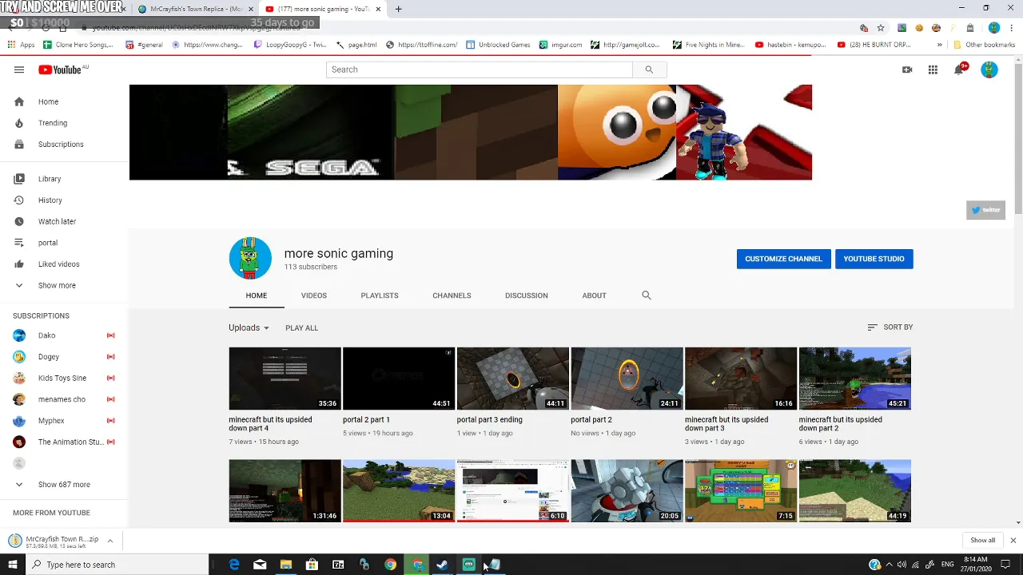Open the notifications bell
Viewport: 1023px width, 575px height.
959,69
